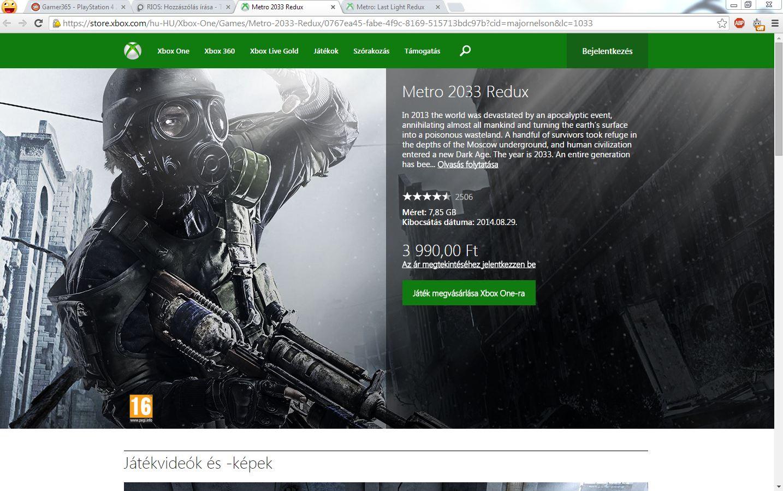
Task: Click Játék megvásárlása Xbox One-ra button
Action: (468, 293)
